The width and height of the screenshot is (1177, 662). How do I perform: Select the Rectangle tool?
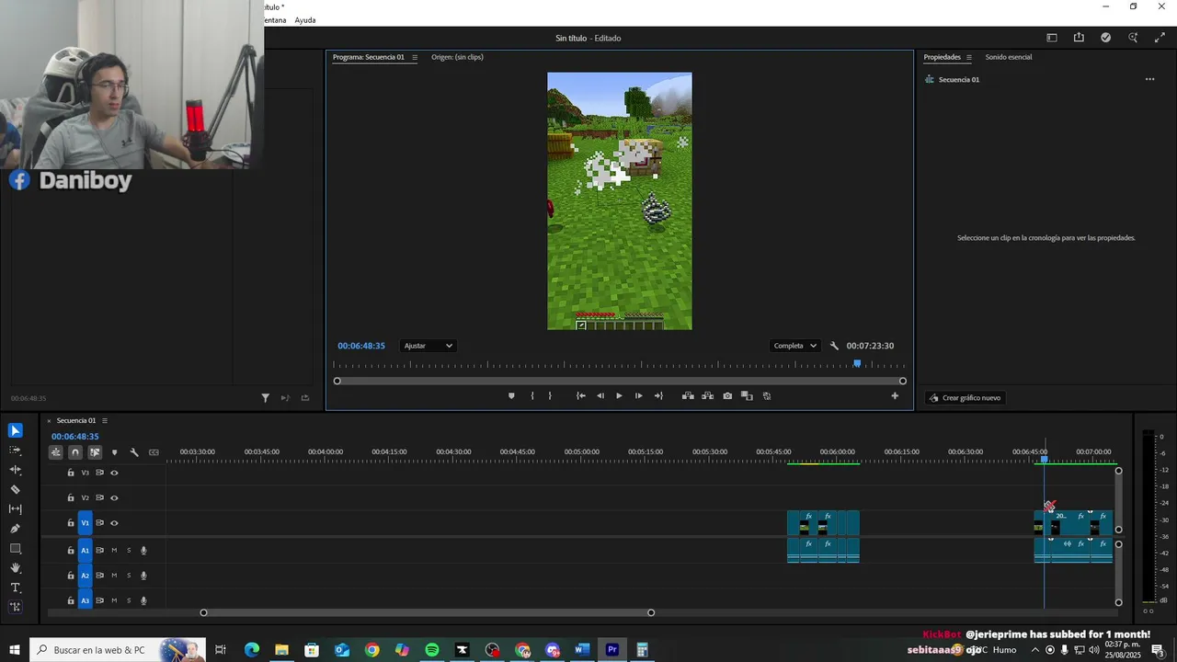tap(15, 548)
